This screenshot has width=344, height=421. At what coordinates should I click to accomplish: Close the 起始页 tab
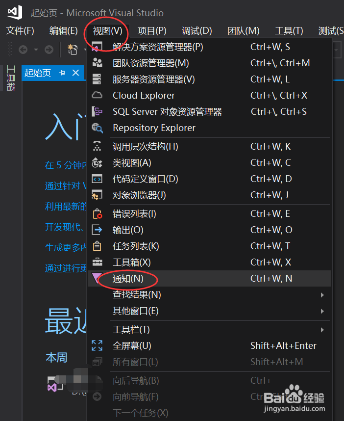tap(76, 73)
